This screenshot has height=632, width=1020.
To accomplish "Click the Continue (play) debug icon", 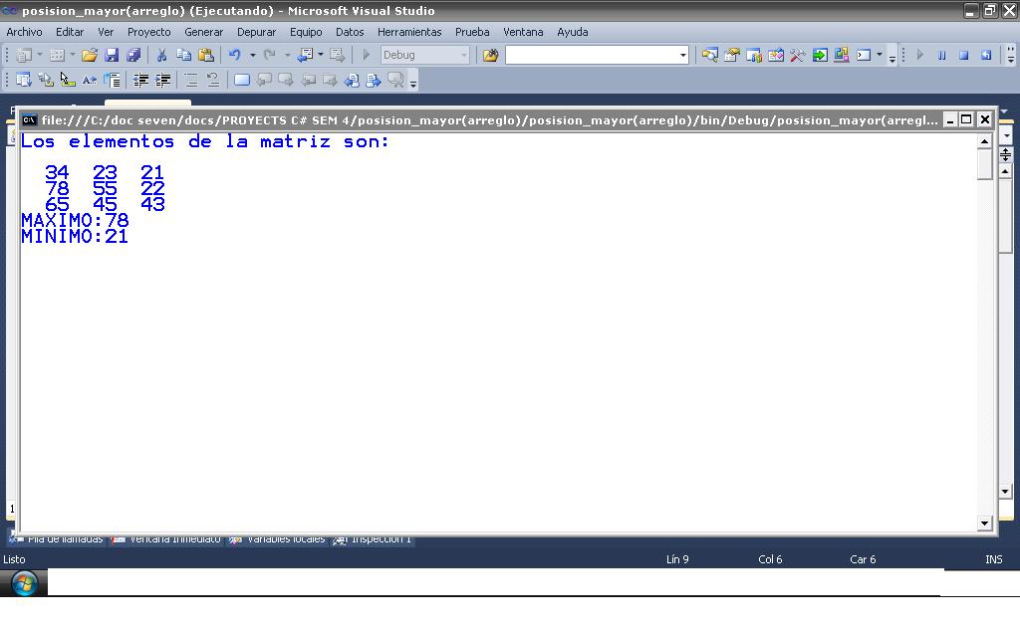I will coord(919,56).
